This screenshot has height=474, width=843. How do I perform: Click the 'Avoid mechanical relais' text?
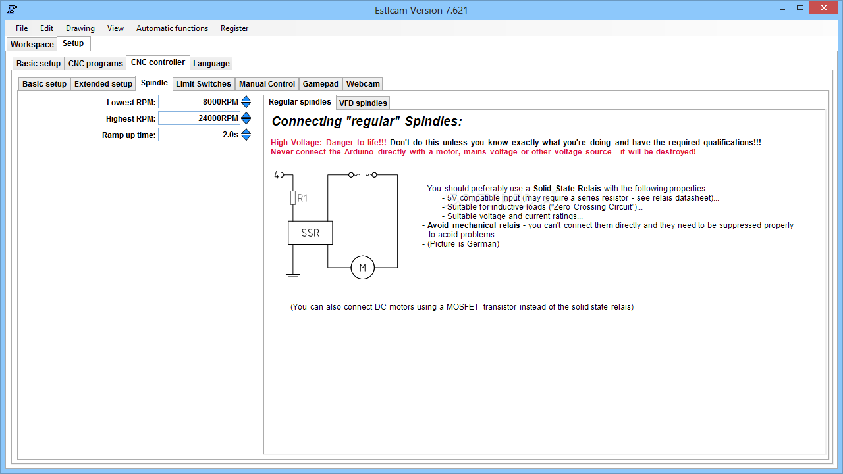pyautogui.click(x=475, y=225)
